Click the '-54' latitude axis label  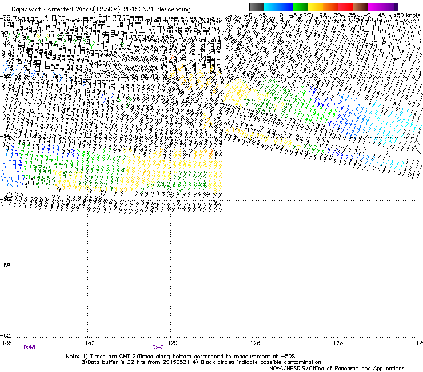[x=5, y=136]
